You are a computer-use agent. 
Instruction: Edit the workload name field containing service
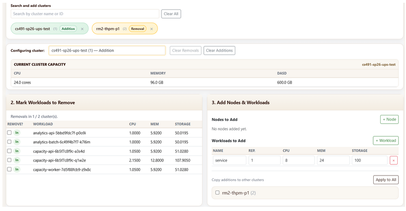(x=229, y=161)
